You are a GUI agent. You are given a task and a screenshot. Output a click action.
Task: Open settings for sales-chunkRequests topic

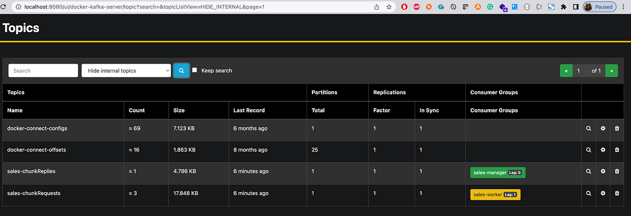tap(603, 193)
